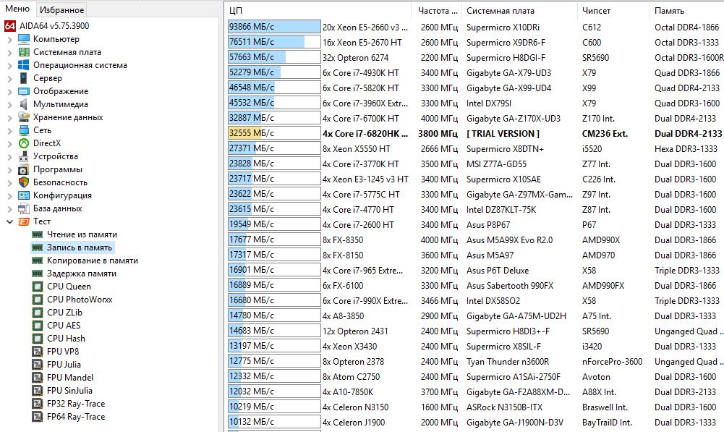Switch to the Избранное tab
Viewport: 724px width, 432px height.
pyautogui.click(x=61, y=9)
